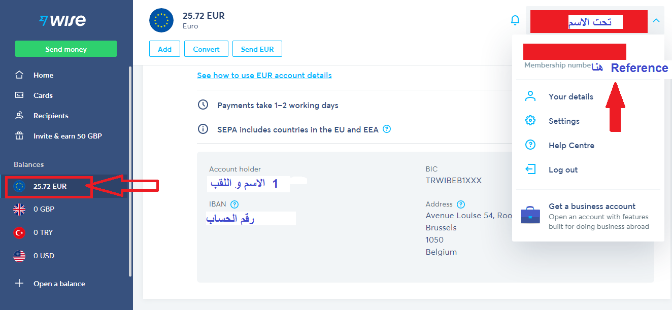Click the notification bell icon
The height and width of the screenshot is (310, 672).
pos(515,20)
